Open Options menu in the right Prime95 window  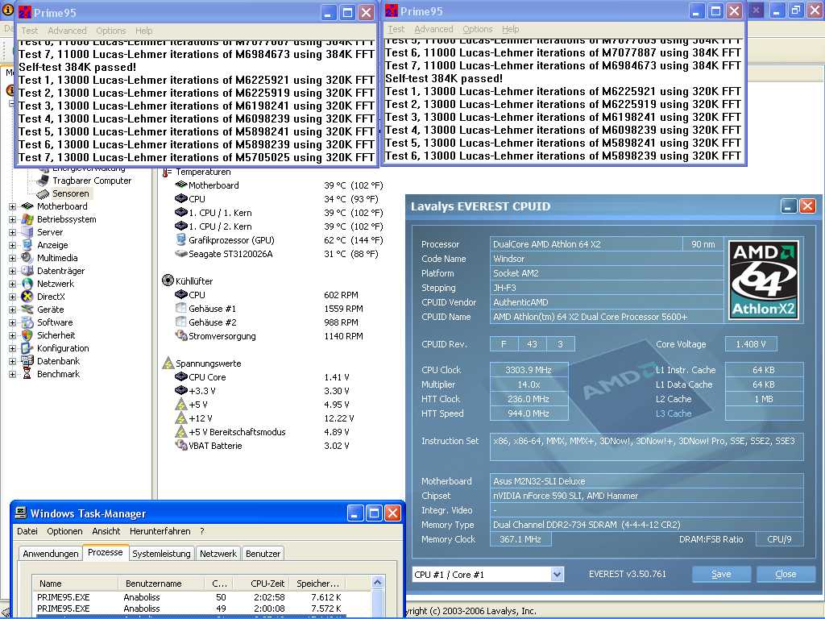(478, 29)
